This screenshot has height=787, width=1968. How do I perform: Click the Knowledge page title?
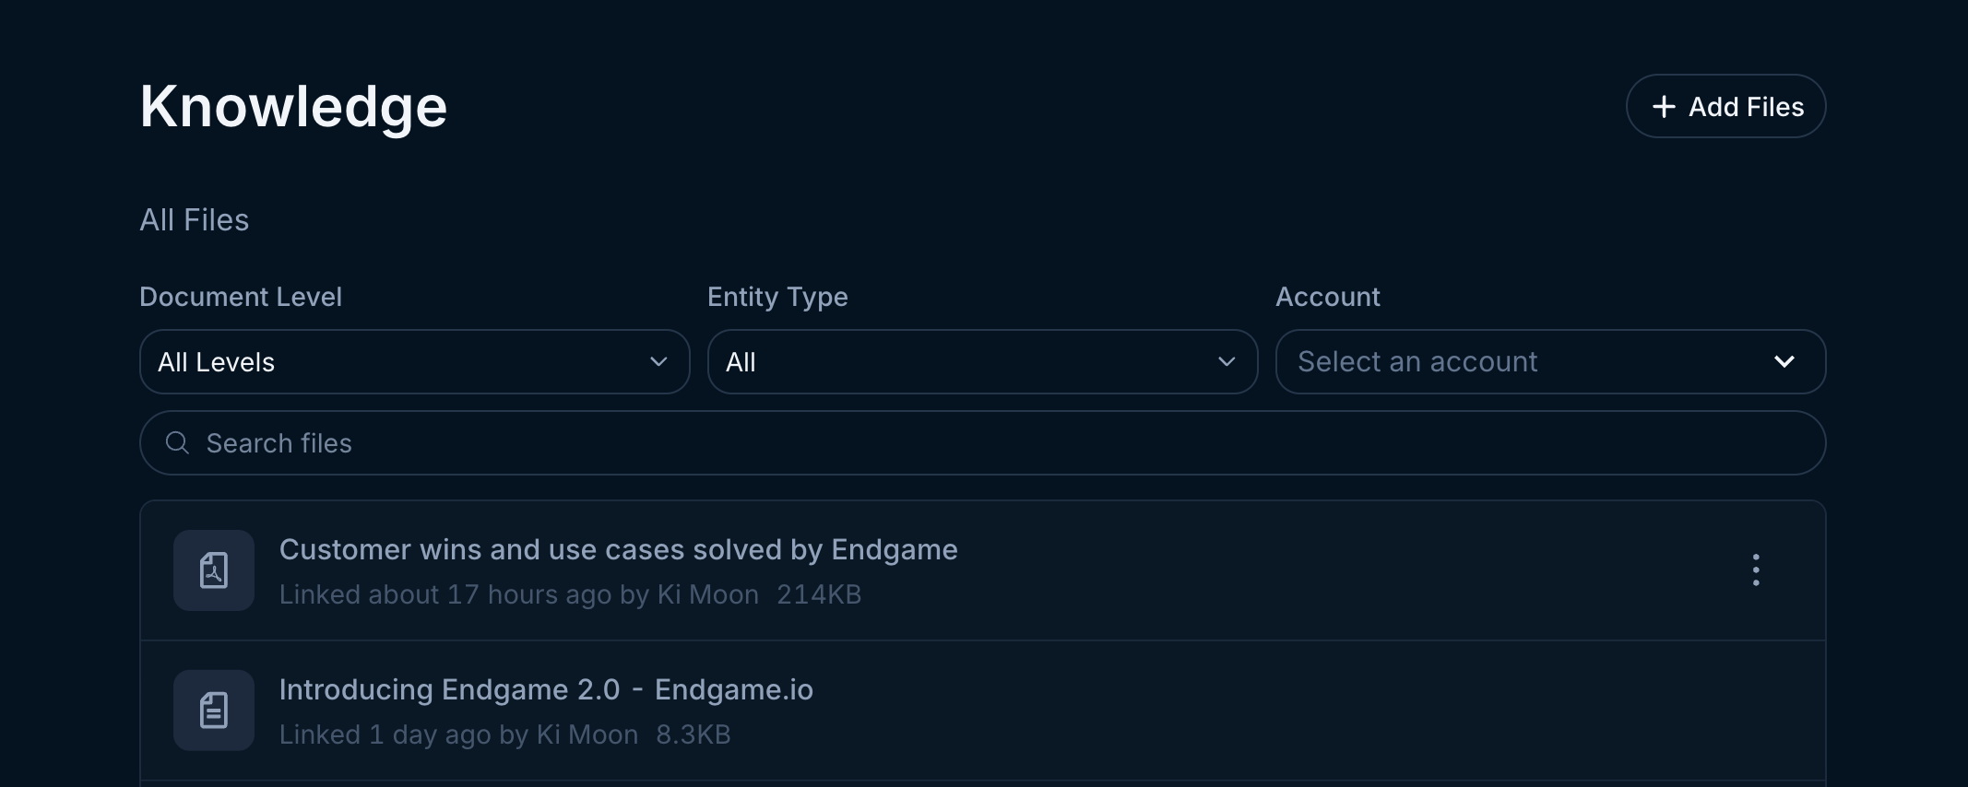(x=293, y=105)
